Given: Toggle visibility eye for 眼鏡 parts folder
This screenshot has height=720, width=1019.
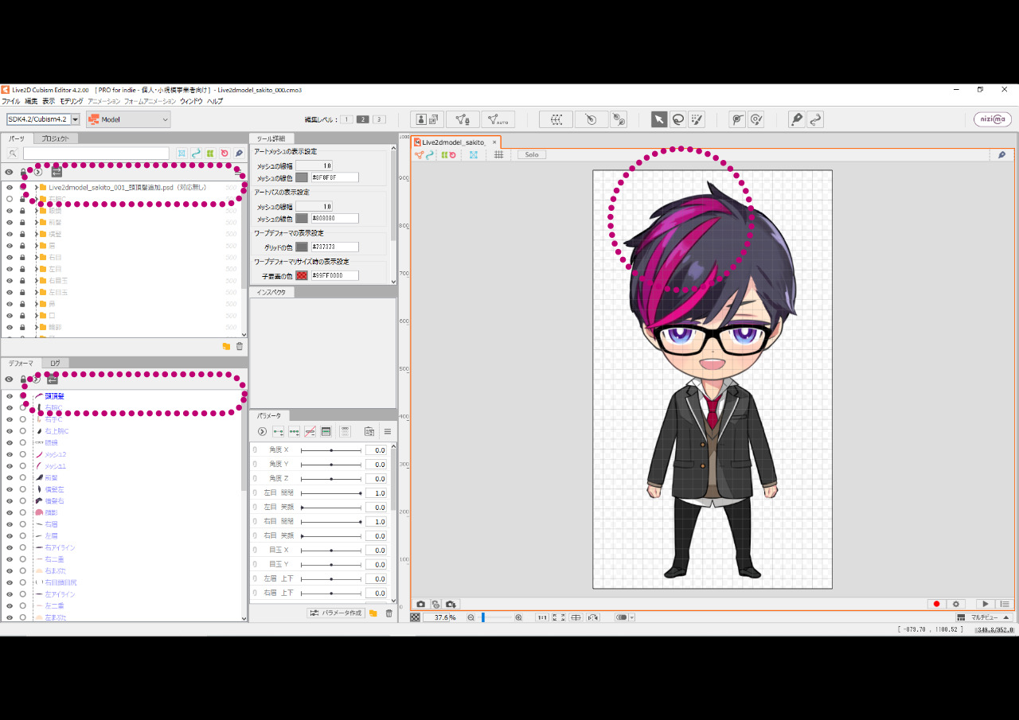Looking at the screenshot, I should pos(10,211).
